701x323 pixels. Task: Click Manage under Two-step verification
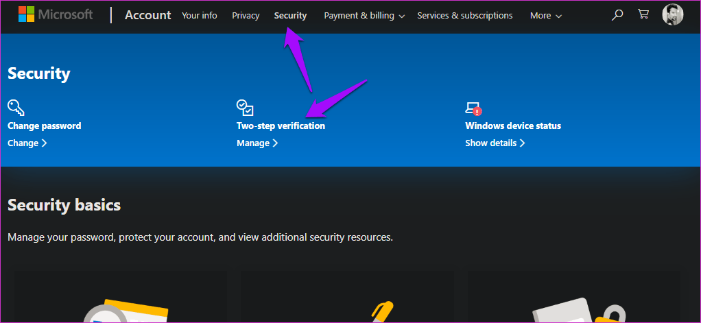(x=257, y=143)
